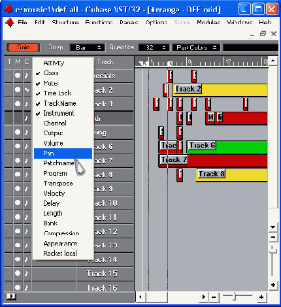Open the Snap Bar dropdown

(x=87, y=48)
